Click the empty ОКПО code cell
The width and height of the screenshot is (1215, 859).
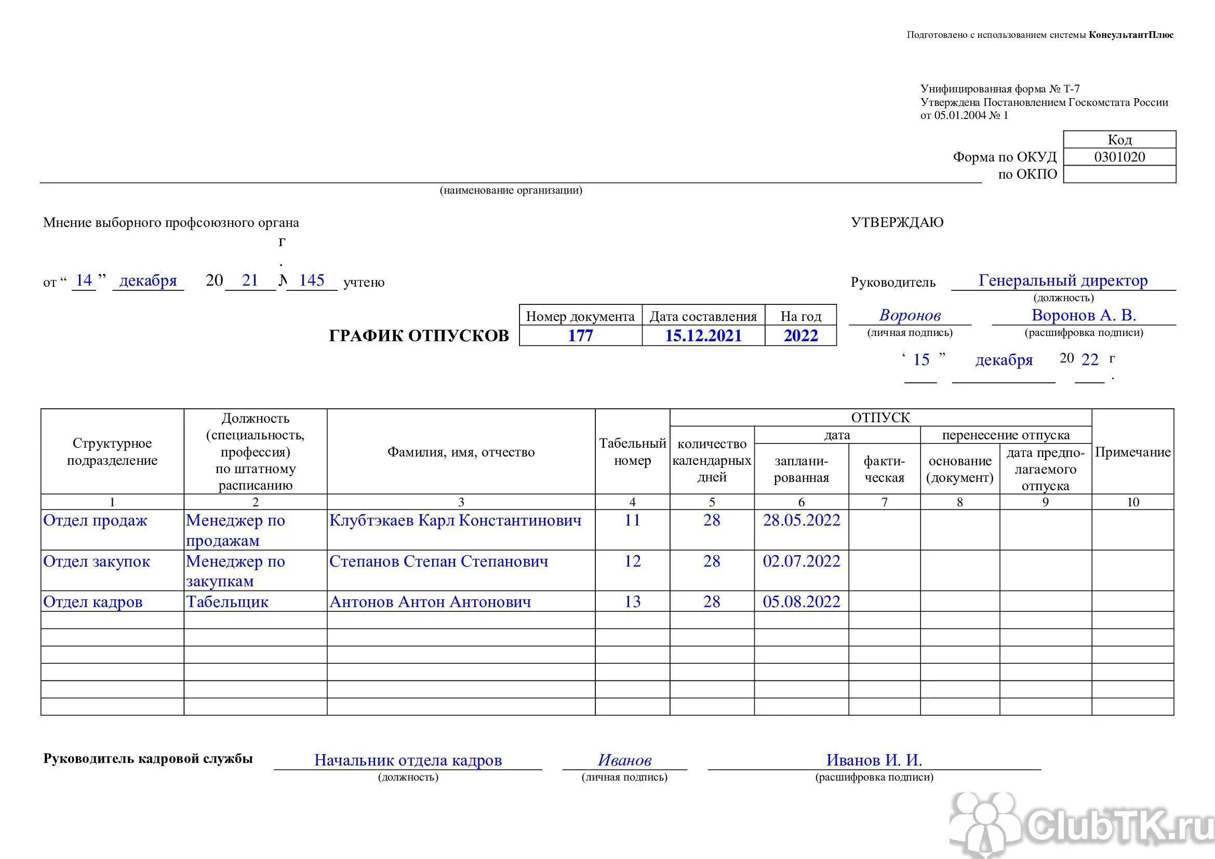pos(1119,174)
